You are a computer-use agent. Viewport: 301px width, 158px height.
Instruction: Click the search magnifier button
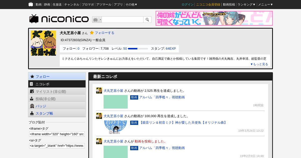coord(147,20)
